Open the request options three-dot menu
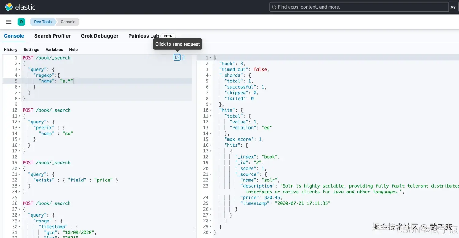The height and width of the screenshot is (238, 459). coord(183,57)
